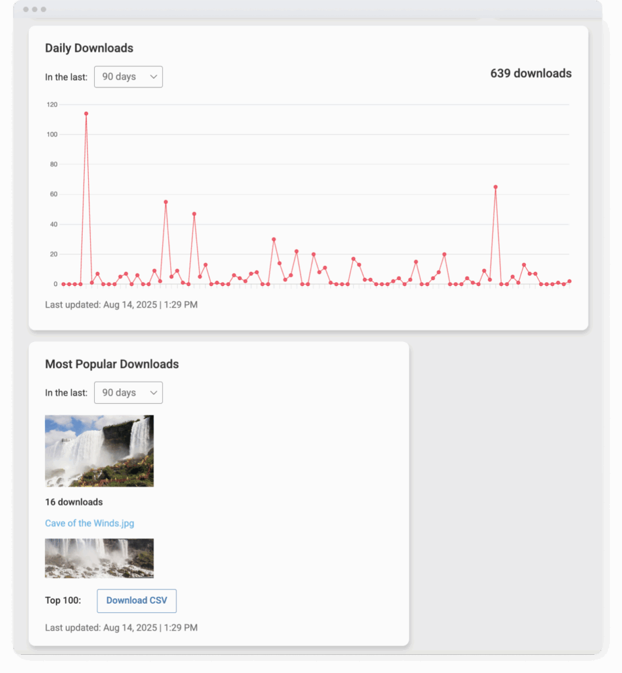622x673 pixels.
Task: Click the chart data point at 55 downloads
Action: (165, 202)
